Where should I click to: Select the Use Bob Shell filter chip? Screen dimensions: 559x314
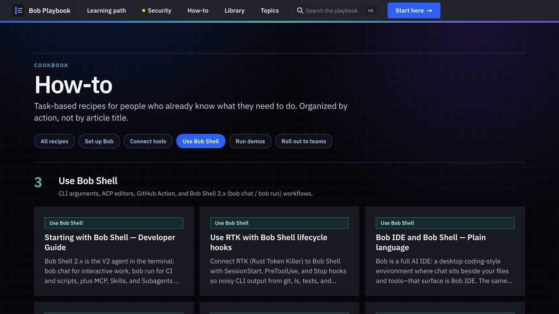point(201,141)
